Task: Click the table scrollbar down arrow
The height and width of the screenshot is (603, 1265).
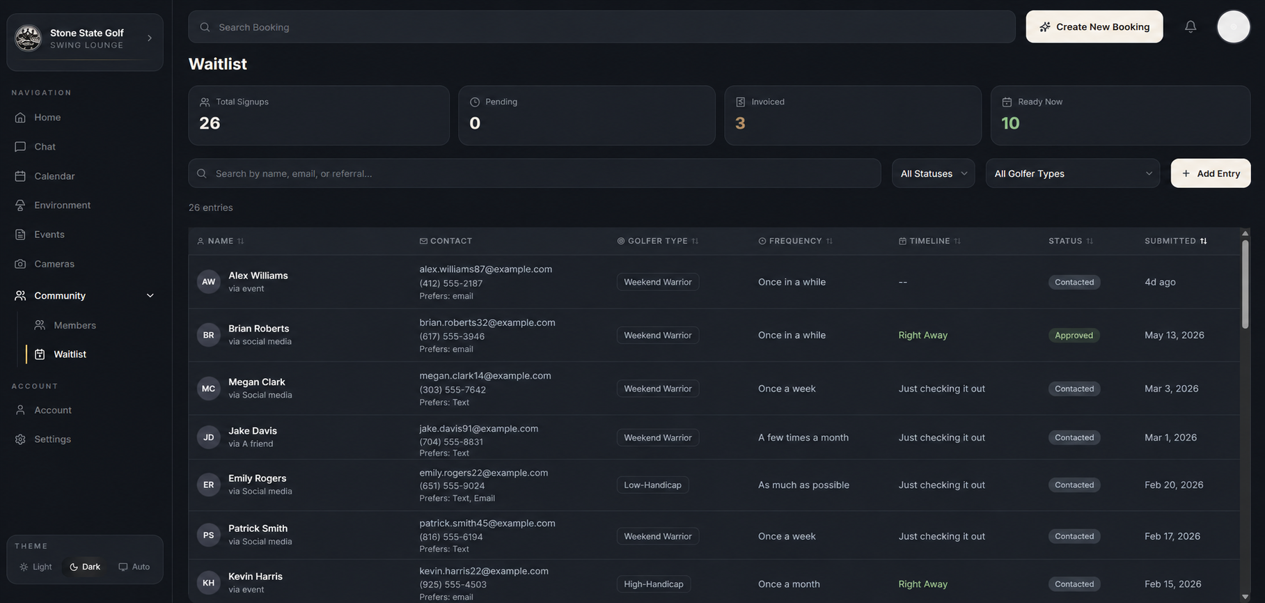Action: click(1245, 597)
